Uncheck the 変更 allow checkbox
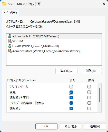This screenshot has width=108, height=132. click(71, 92)
